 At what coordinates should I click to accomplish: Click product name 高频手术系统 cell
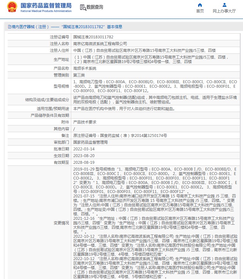156,68
